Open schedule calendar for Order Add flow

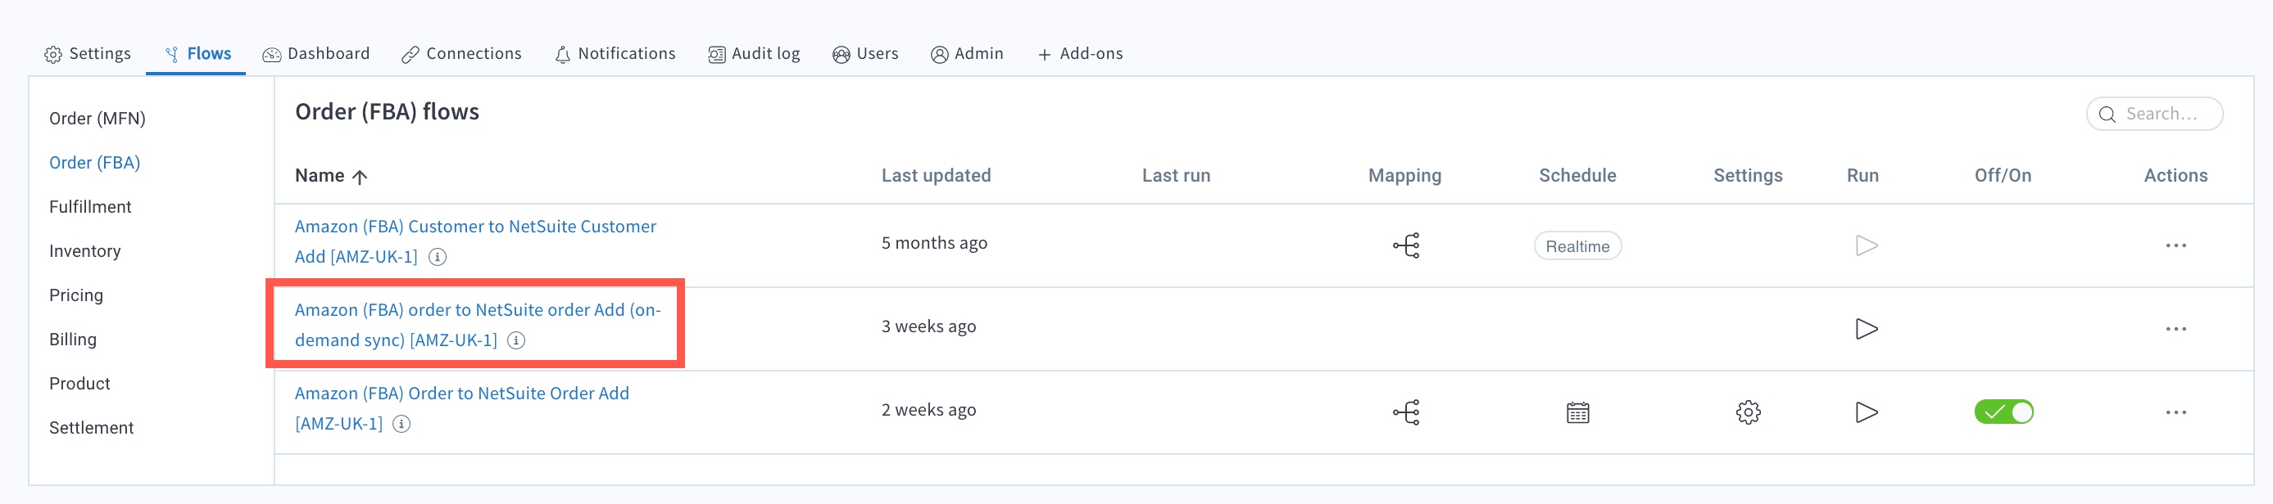1577,412
